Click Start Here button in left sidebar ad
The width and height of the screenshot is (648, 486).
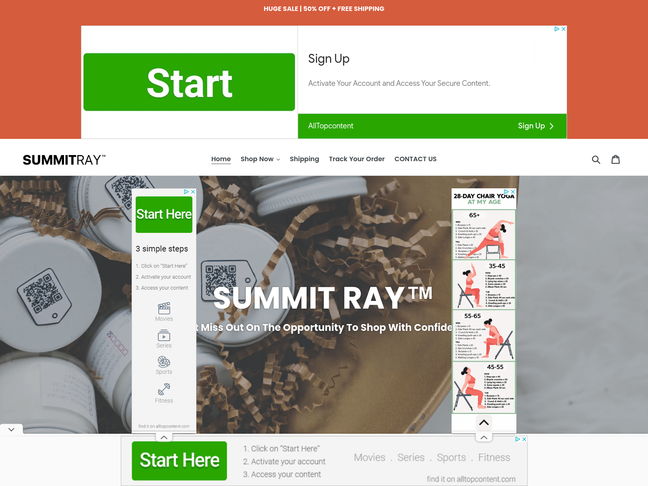coord(164,215)
